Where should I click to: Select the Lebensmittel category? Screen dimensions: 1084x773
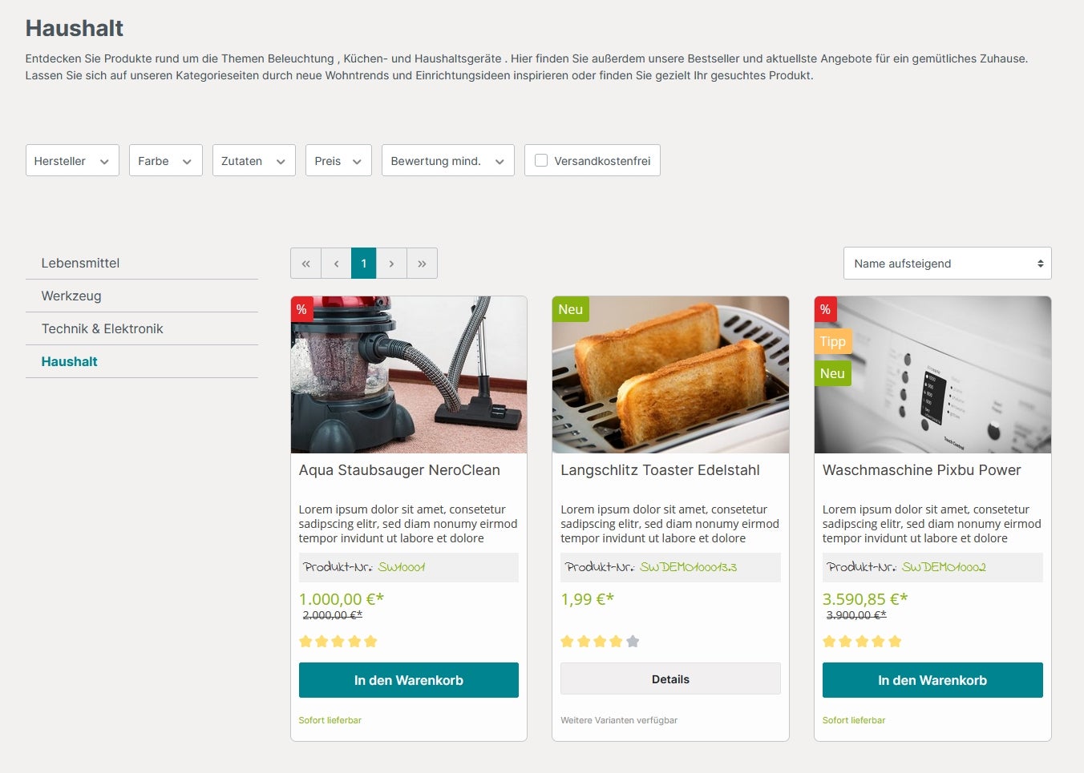[80, 263]
